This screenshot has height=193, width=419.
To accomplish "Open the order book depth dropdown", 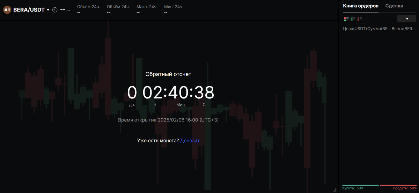I will tap(407, 19).
